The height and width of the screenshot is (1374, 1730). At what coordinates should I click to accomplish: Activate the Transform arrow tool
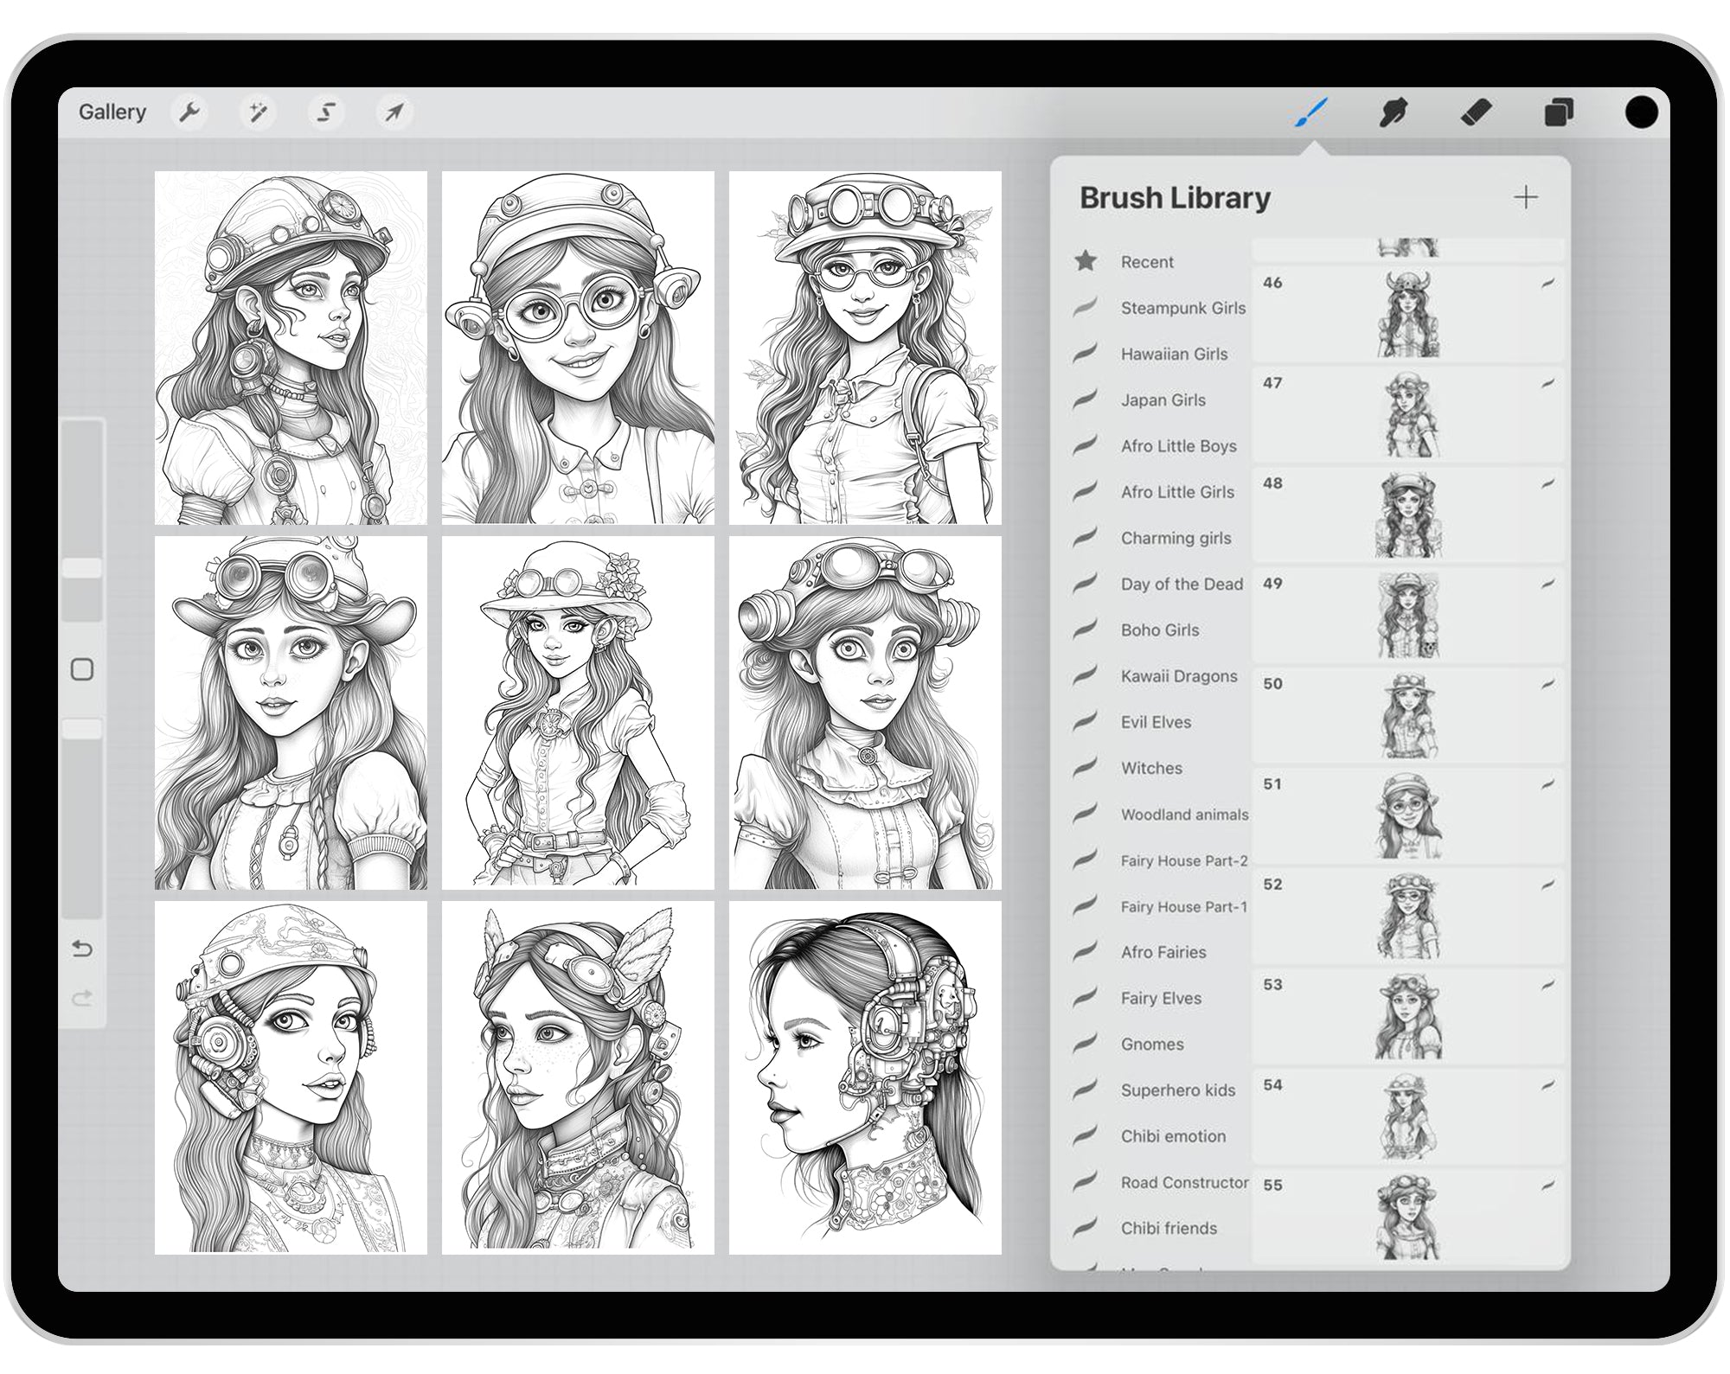coord(394,112)
